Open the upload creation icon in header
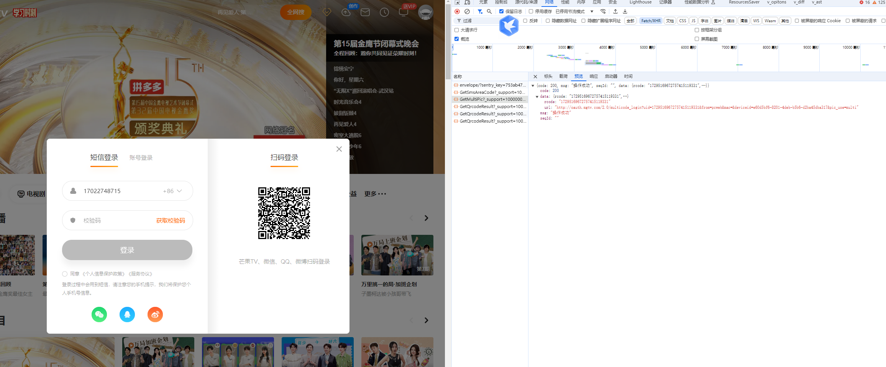Viewport: 886px width, 367px height. point(346,12)
